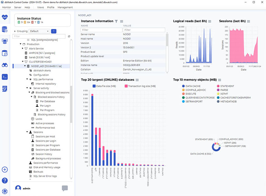Open the SQL console sidebar icon
The image size is (266, 196).
(x=5, y=77)
